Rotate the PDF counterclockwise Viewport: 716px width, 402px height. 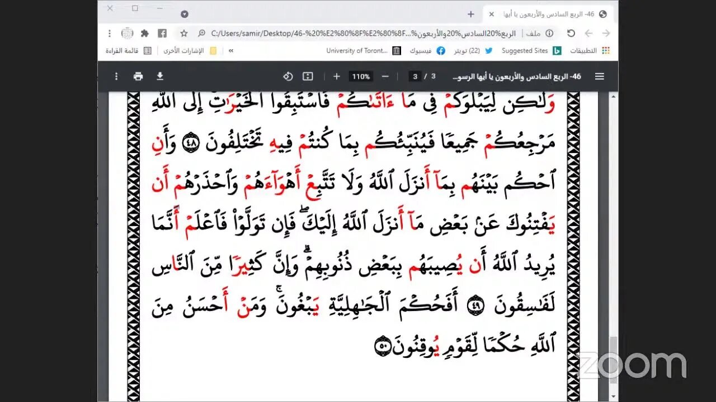[288, 76]
